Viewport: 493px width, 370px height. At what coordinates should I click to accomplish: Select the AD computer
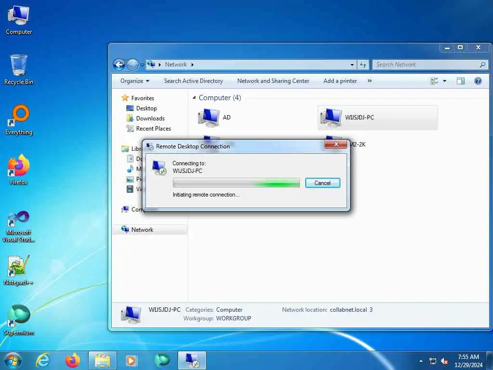coord(215,118)
